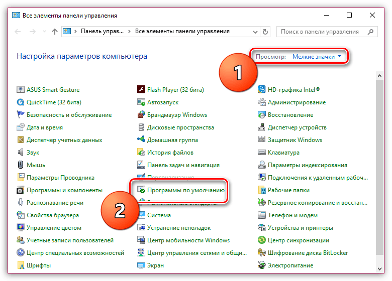Open the Электропитание icon
This screenshot has width=392, height=281.
pyautogui.click(x=261, y=265)
